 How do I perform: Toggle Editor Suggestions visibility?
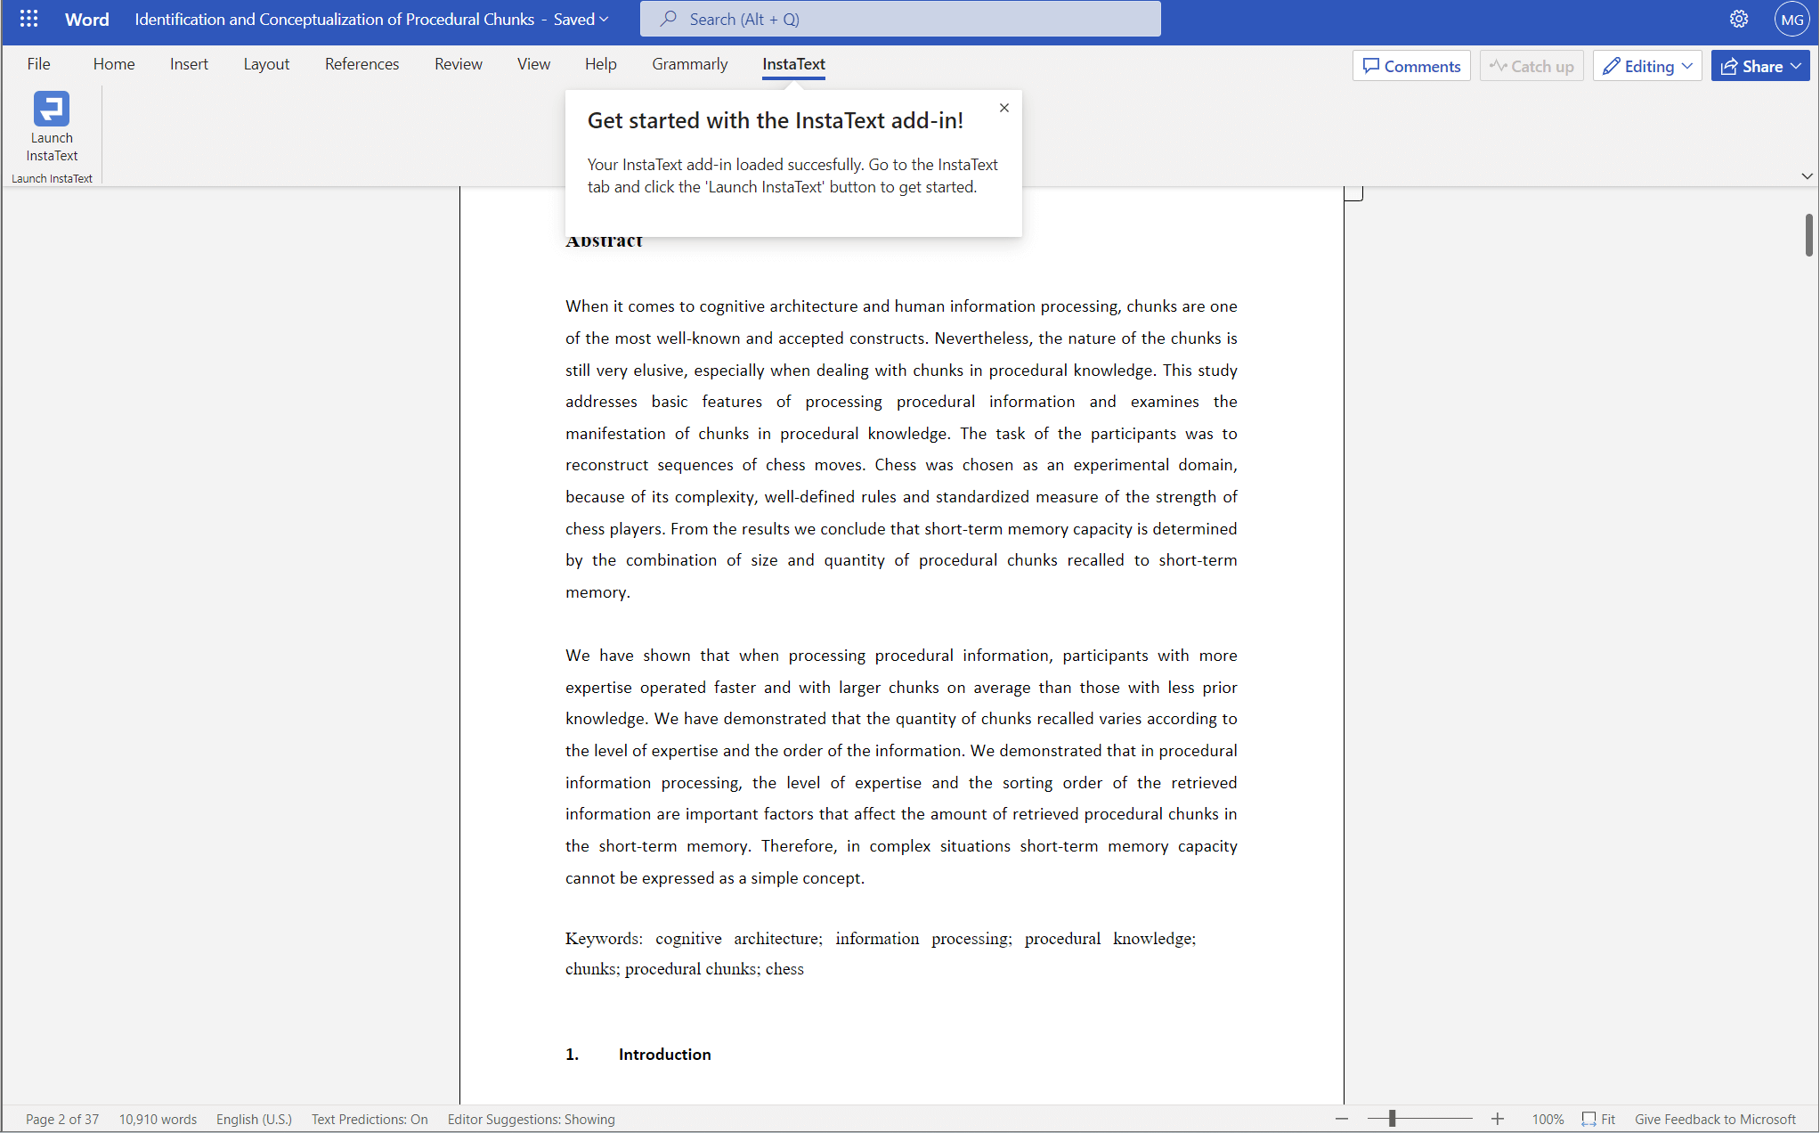click(x=531, y=1120)
